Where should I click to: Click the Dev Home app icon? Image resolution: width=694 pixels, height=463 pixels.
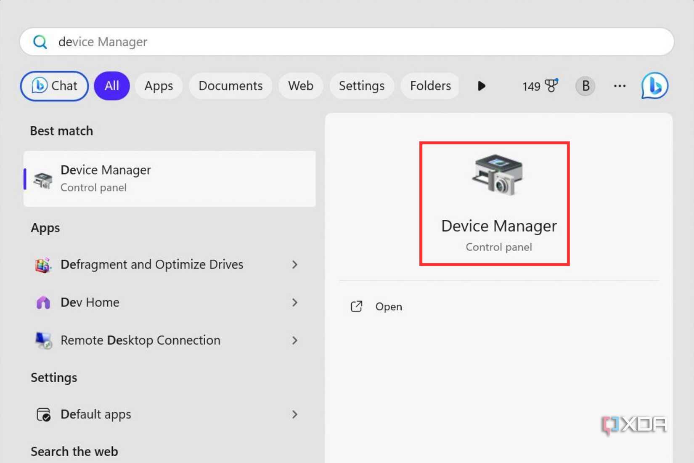[x=43, y=303]
